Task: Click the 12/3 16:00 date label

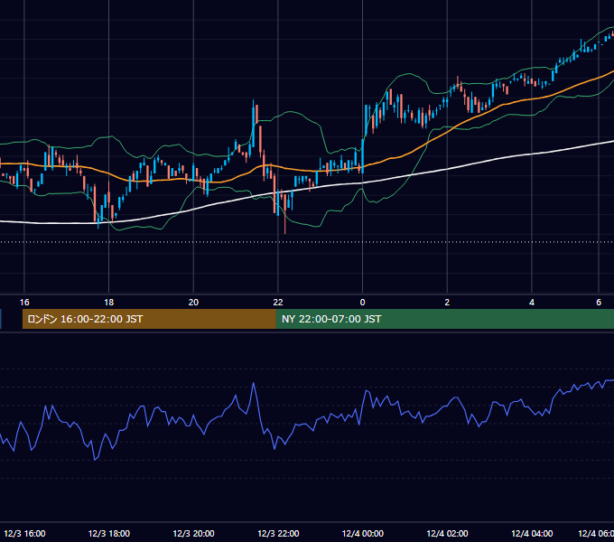Action: coord(24,533)
